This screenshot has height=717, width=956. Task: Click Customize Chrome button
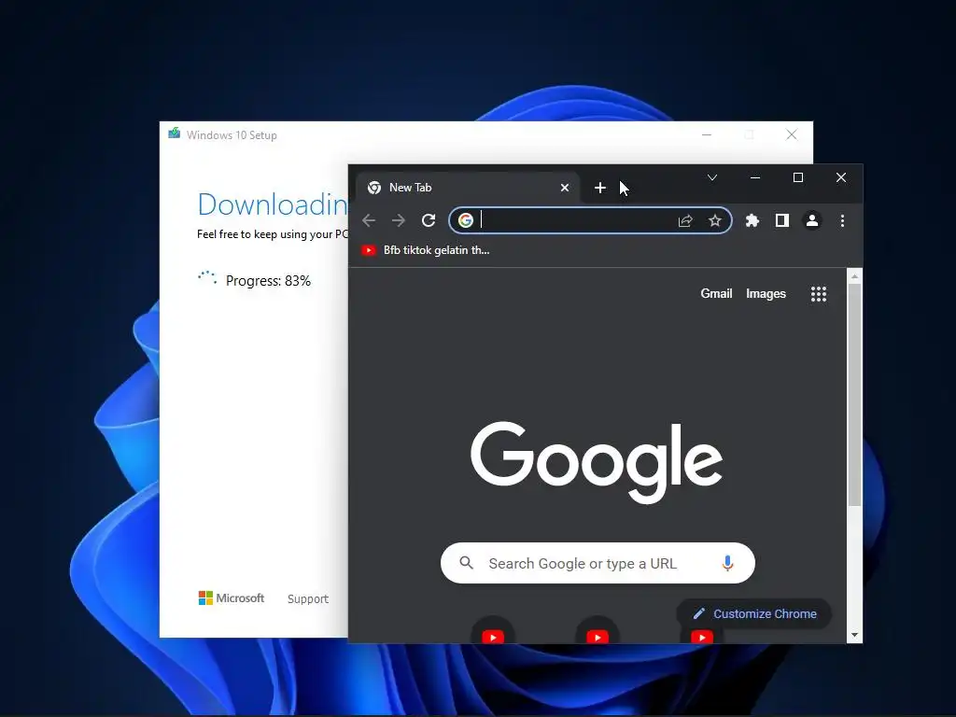point(754,614)
